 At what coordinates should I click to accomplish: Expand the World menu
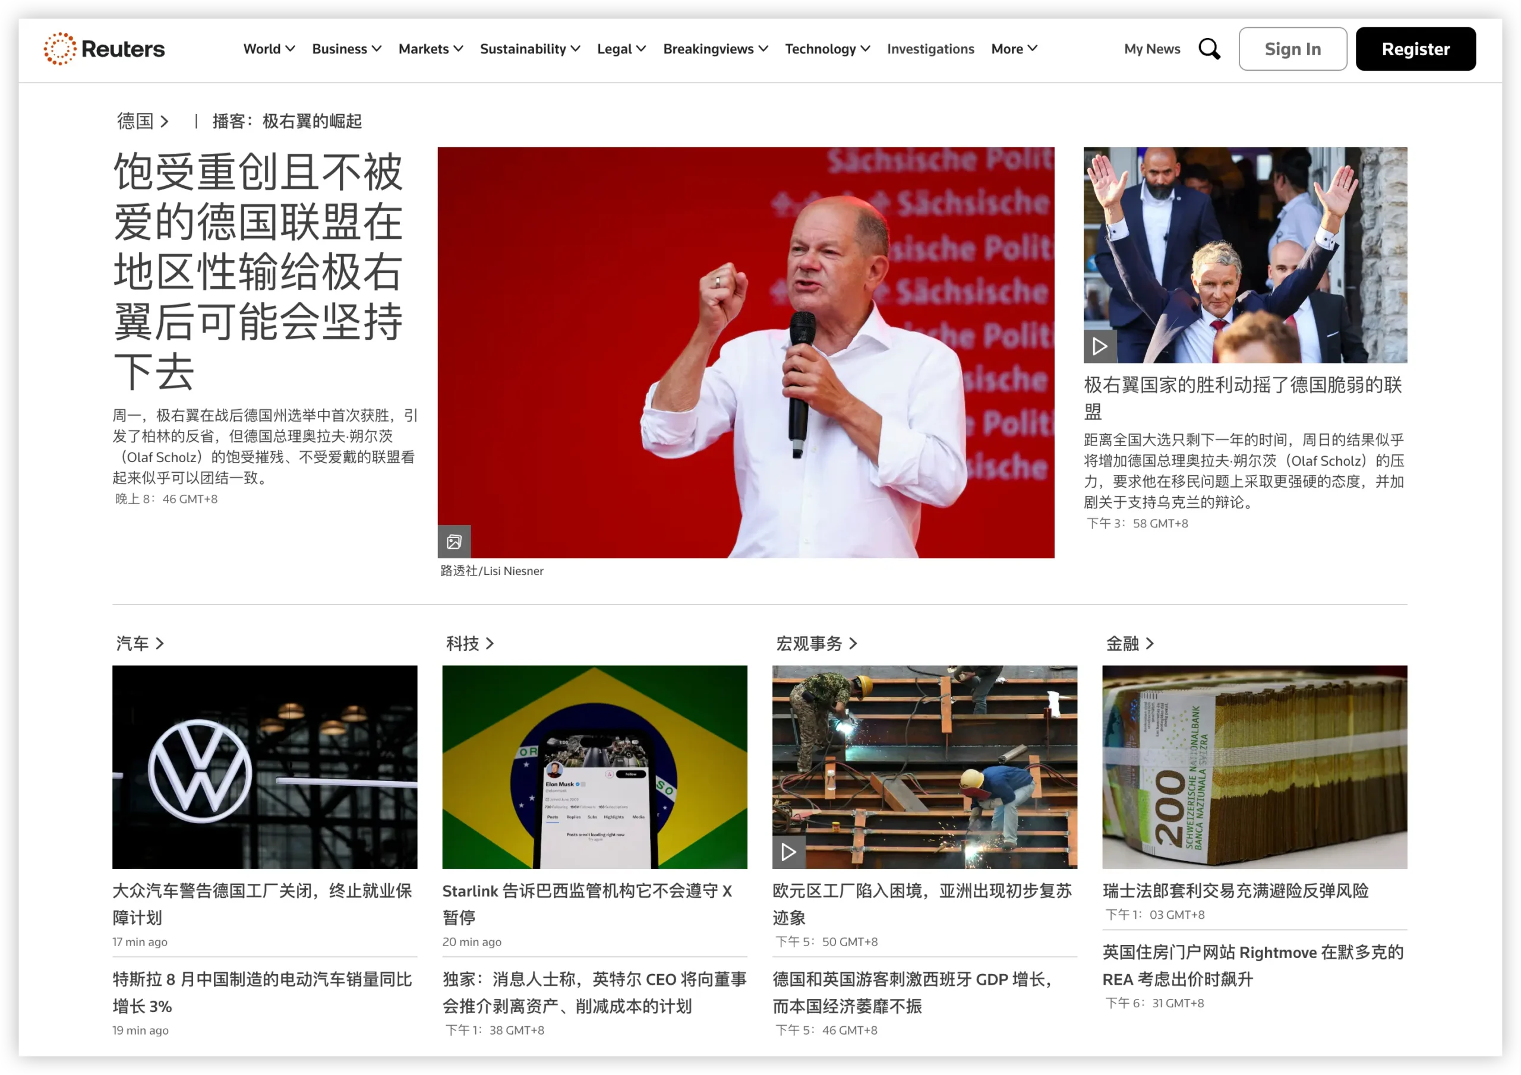(x=269, y=48)
